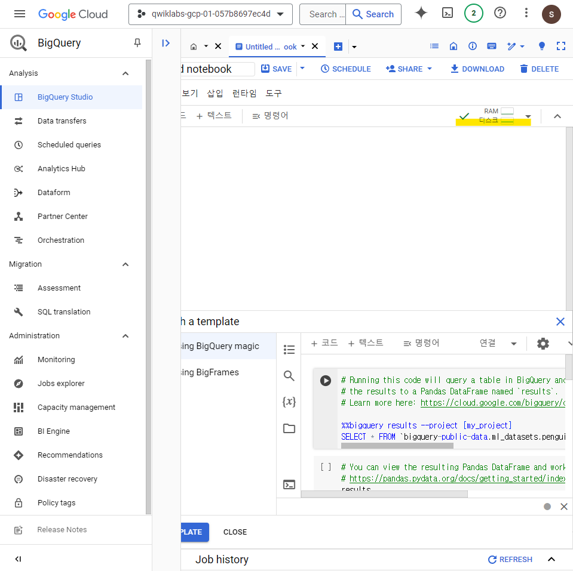Open the project selector dropdown
This screenshot has width=573, height=571.
(x=210, y=14)
